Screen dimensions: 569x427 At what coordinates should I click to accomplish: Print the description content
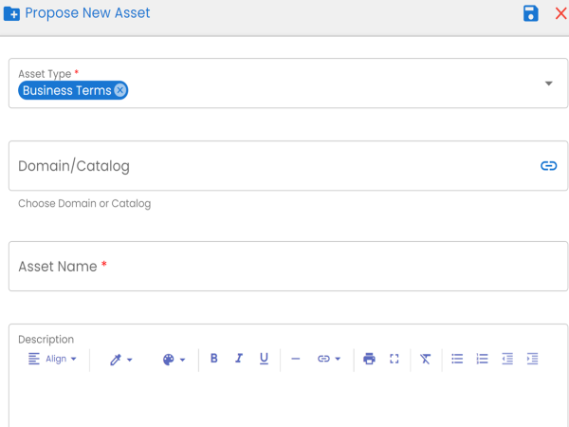pos(369,359)
